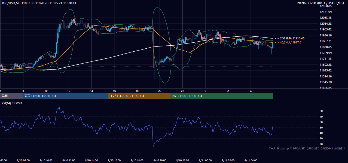Select the '8/10 10:00' date label

[x=46, y=160]
